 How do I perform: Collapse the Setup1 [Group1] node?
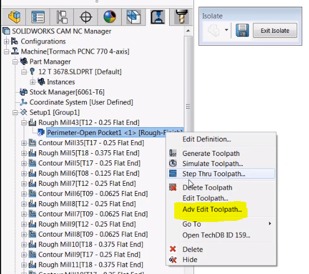[x=15, y=112]
